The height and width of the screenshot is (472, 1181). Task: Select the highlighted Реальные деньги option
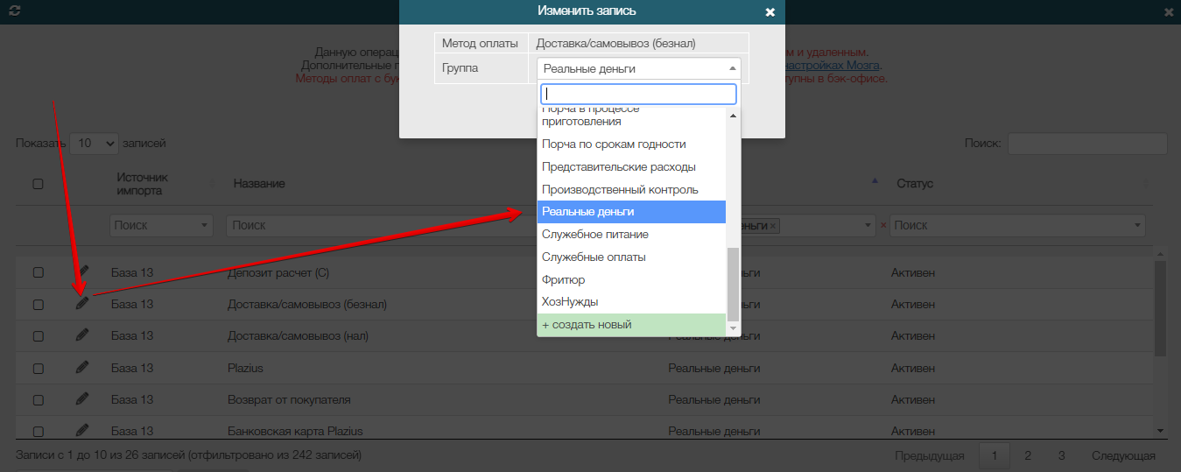(631, 212)
